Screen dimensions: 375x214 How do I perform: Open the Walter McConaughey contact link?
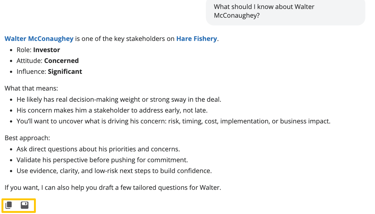coord(39,39)
